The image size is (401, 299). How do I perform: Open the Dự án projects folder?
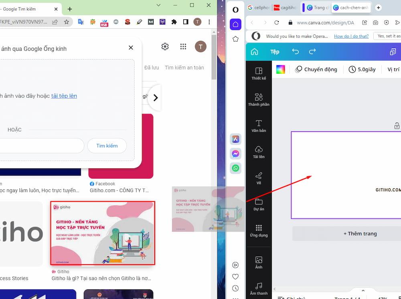(x=259, y=204)
